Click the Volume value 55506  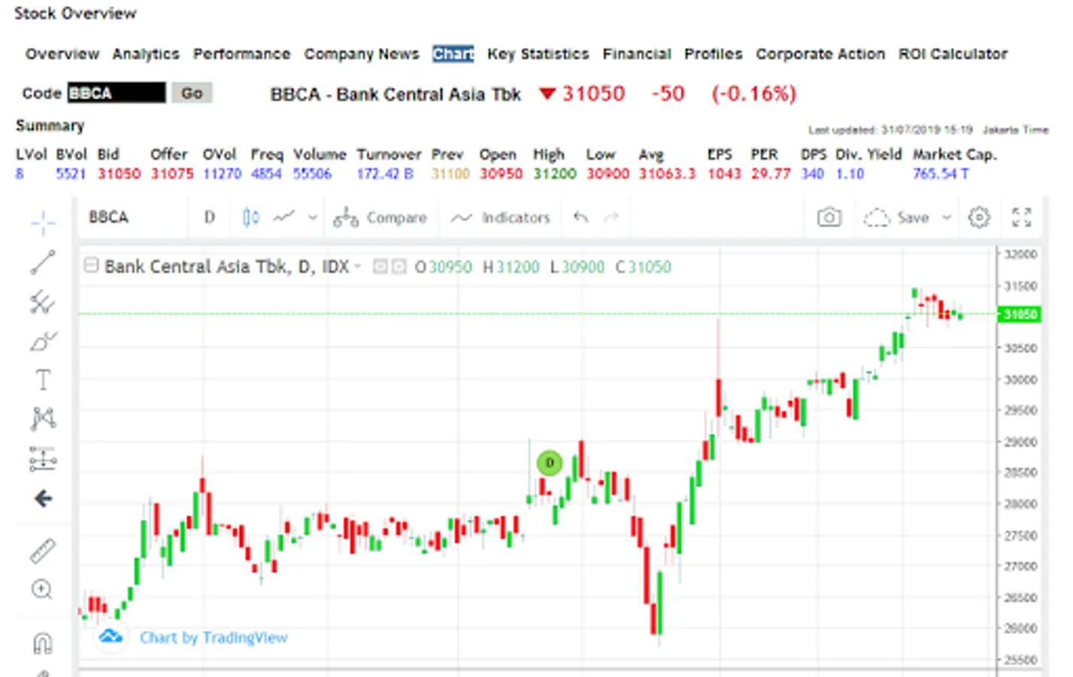(312, 174)
